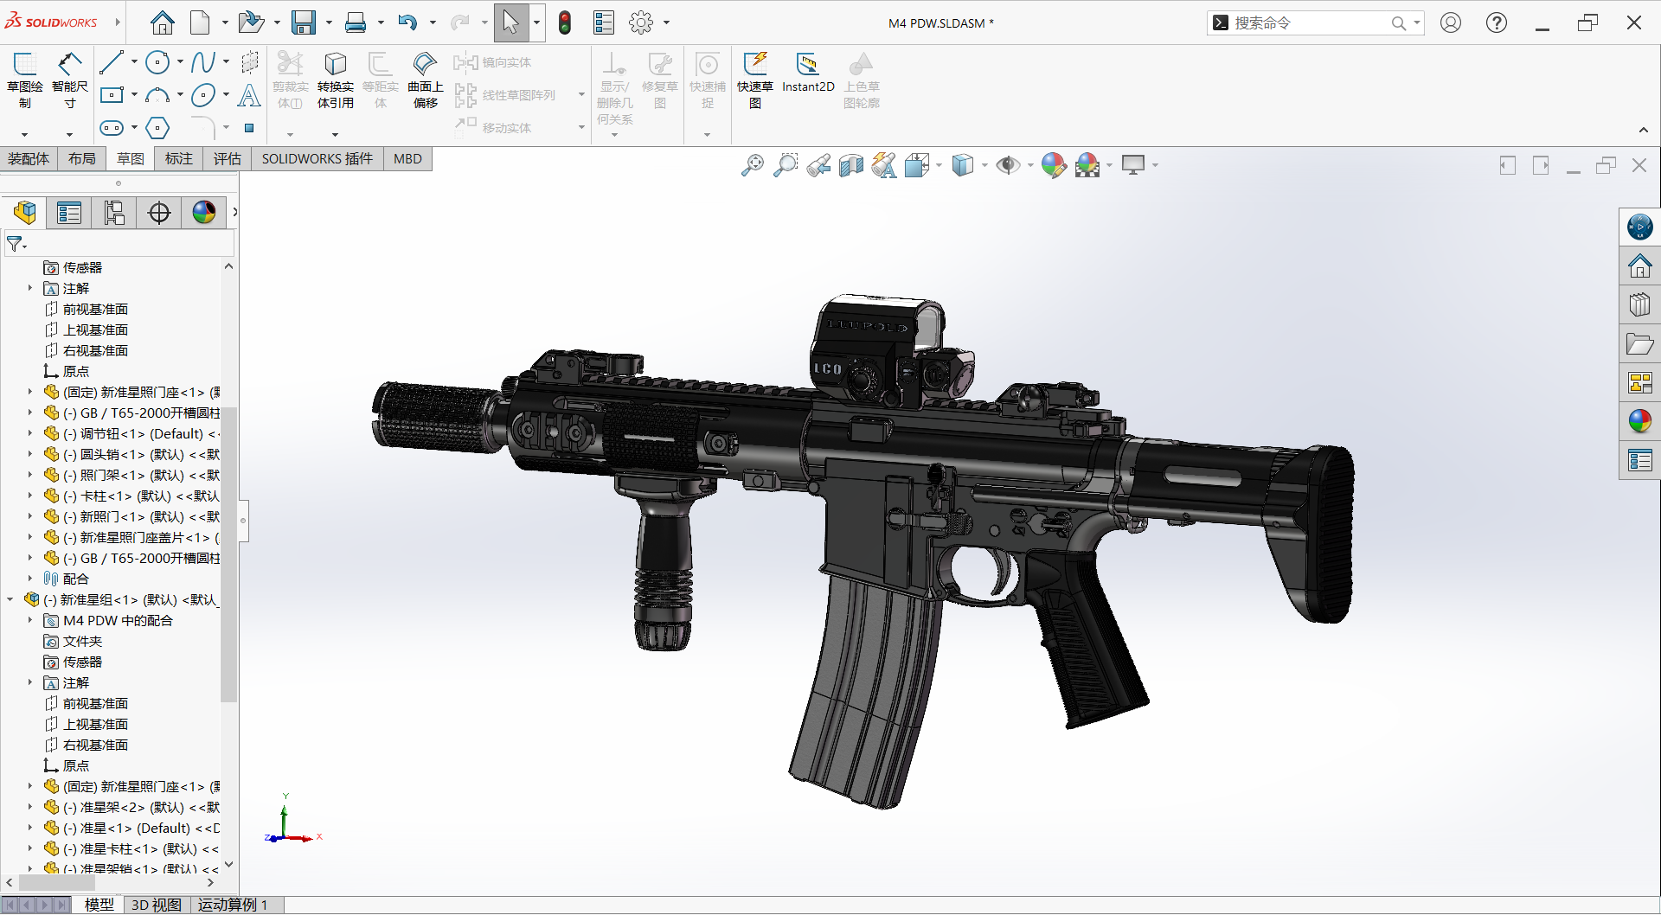The image size is (1661, 915).
Task: Click the Save icon in title bar
Action: (304, 22)
